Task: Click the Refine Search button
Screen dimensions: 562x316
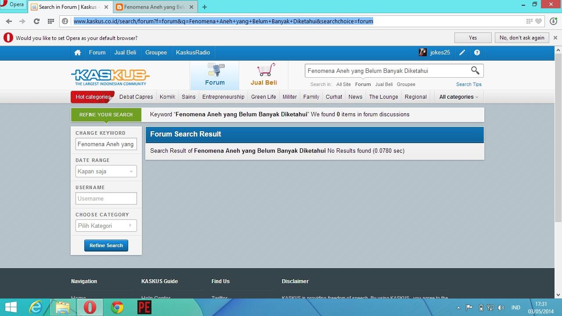Action: pos(106,245)
